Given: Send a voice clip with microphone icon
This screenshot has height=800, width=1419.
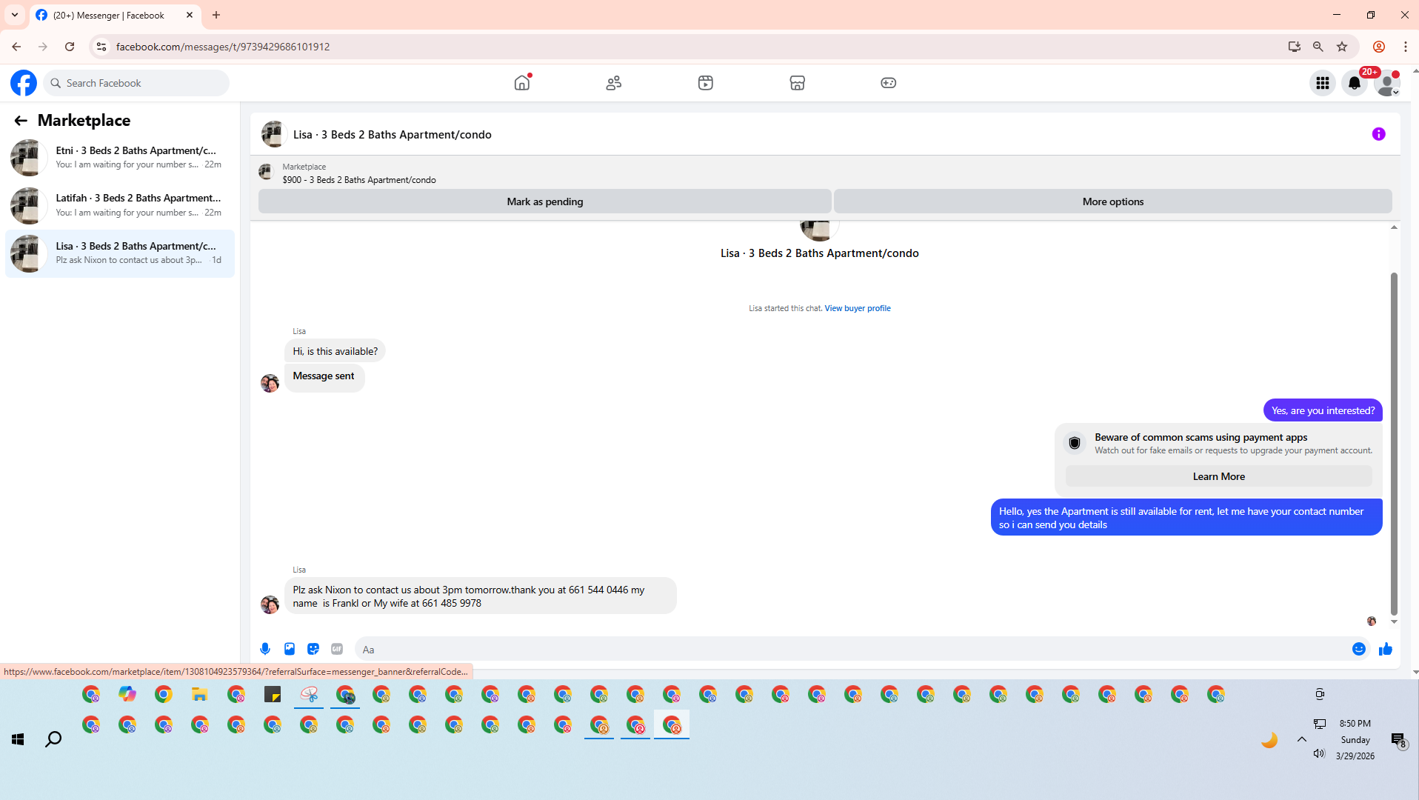Looking at the screenshot, I should click(265, 649).
